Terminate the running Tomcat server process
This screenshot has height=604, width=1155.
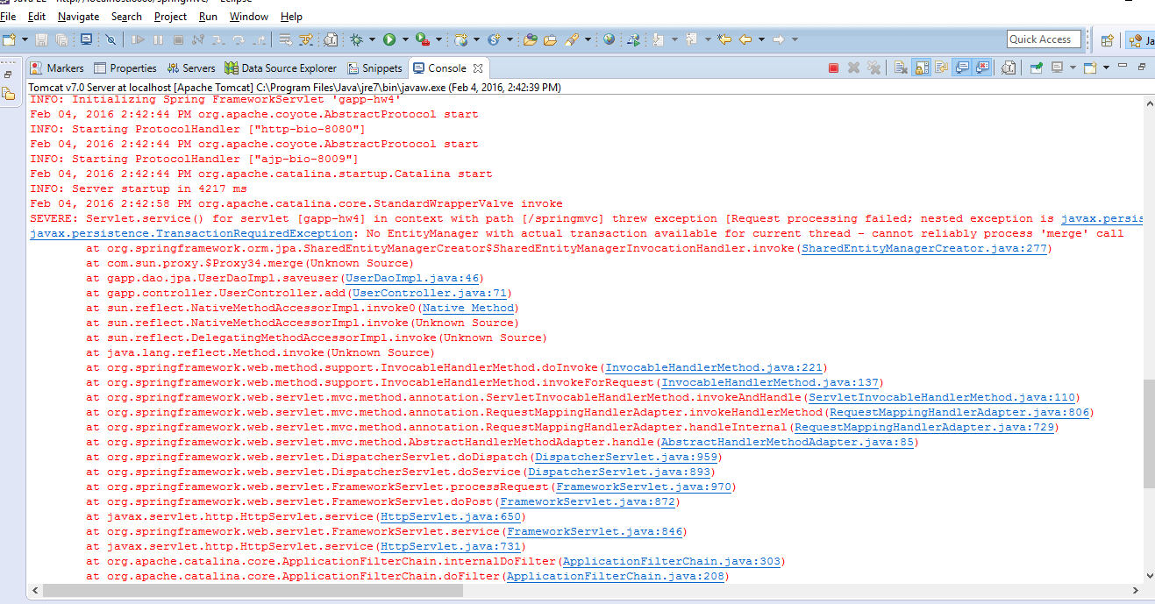pyautogui.click(x=833, y=68)
